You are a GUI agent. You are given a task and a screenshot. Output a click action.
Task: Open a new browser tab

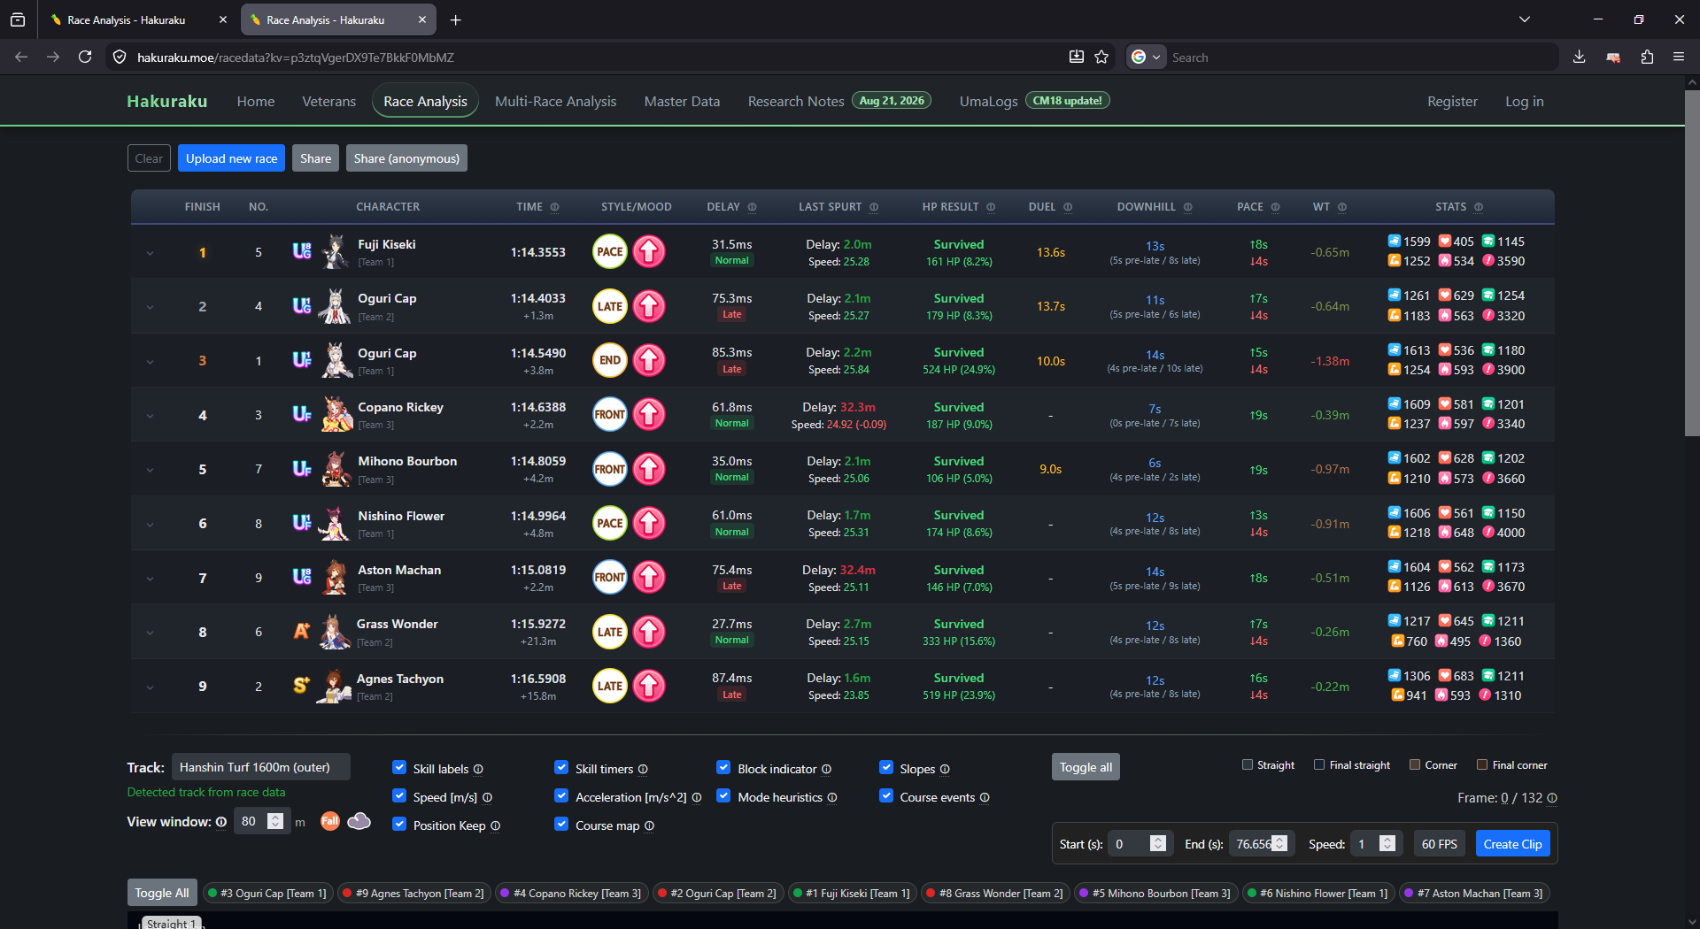coord(455,19)
